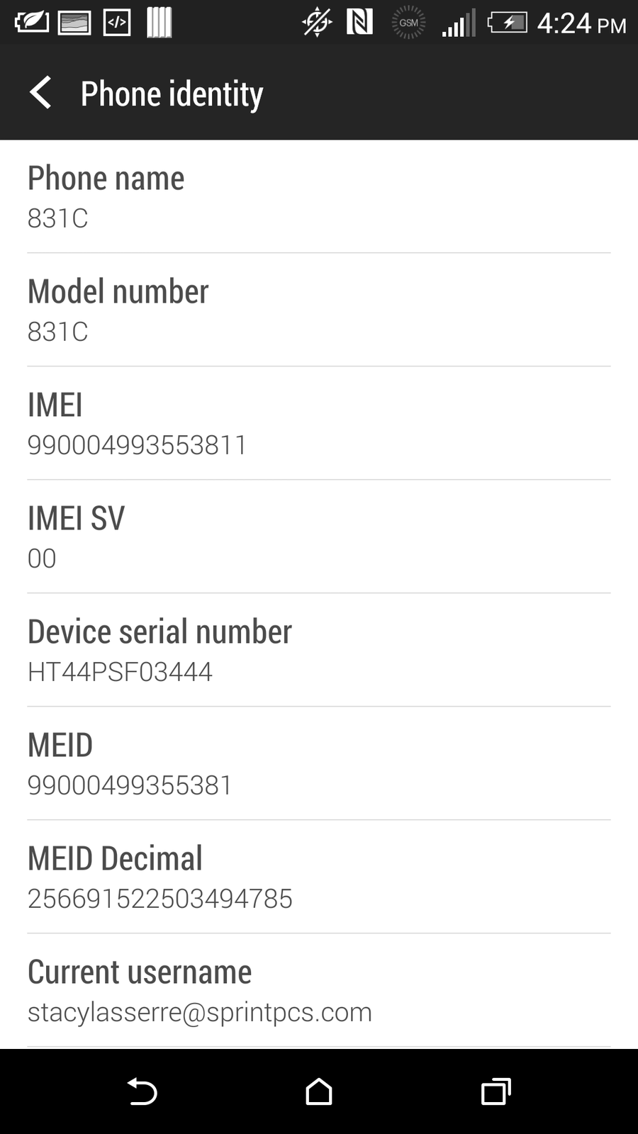Tap the IMEI row
Screen dimensions: 638x1134
(319, 423)
